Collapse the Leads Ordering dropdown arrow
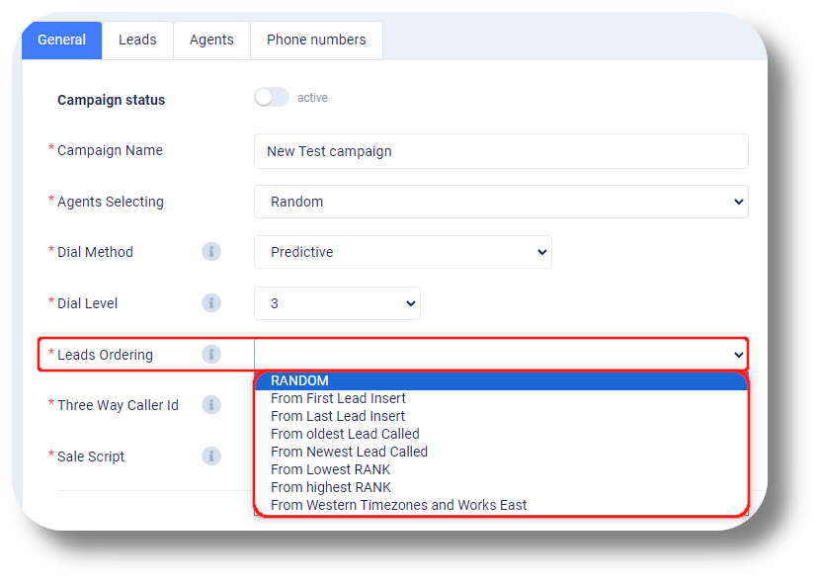 [x=738, y=355]
